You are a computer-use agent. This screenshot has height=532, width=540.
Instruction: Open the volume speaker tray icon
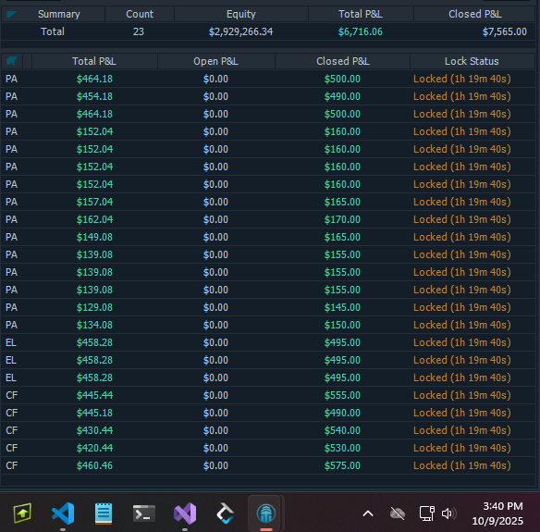pyautogui.click(x=448, y=513)
